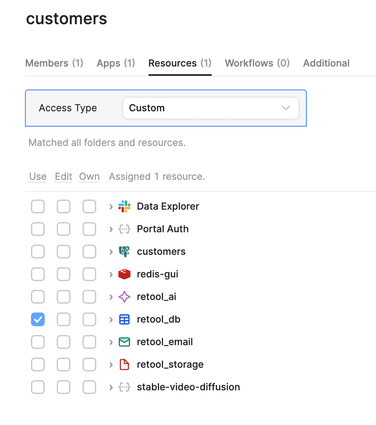Viewport: 376px width, 425px height.
Task: Click the blue table icon for retool_db
Action: tap(124, 319)
